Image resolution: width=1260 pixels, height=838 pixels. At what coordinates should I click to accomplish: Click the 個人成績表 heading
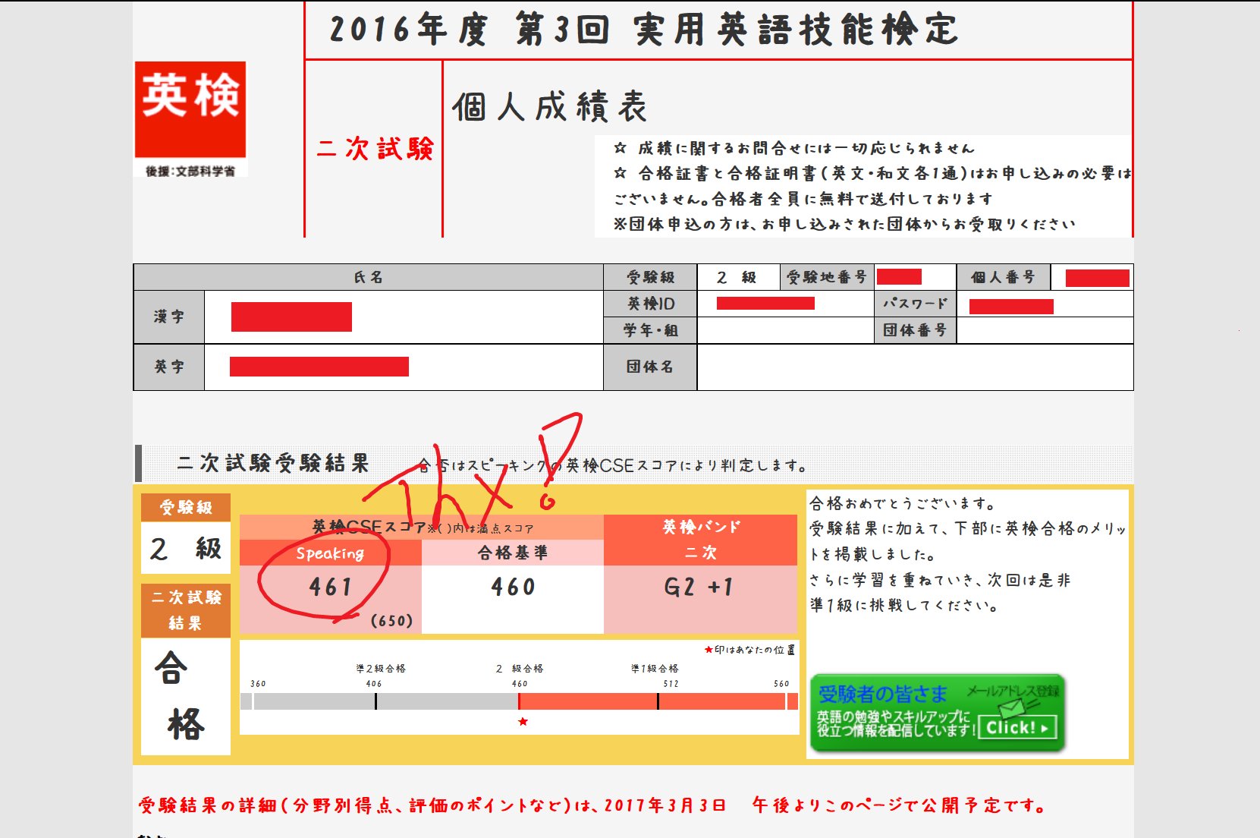point(550,106)
